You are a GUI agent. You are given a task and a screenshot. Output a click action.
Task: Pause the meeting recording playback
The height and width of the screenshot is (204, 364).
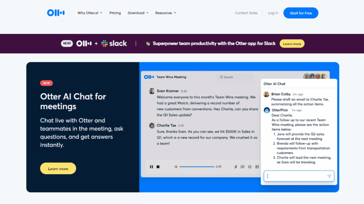pos(151,167)
